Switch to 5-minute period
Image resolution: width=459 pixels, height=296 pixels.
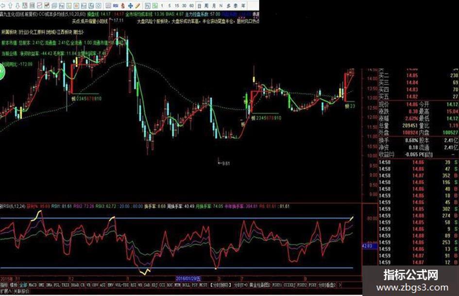(169, 5)
